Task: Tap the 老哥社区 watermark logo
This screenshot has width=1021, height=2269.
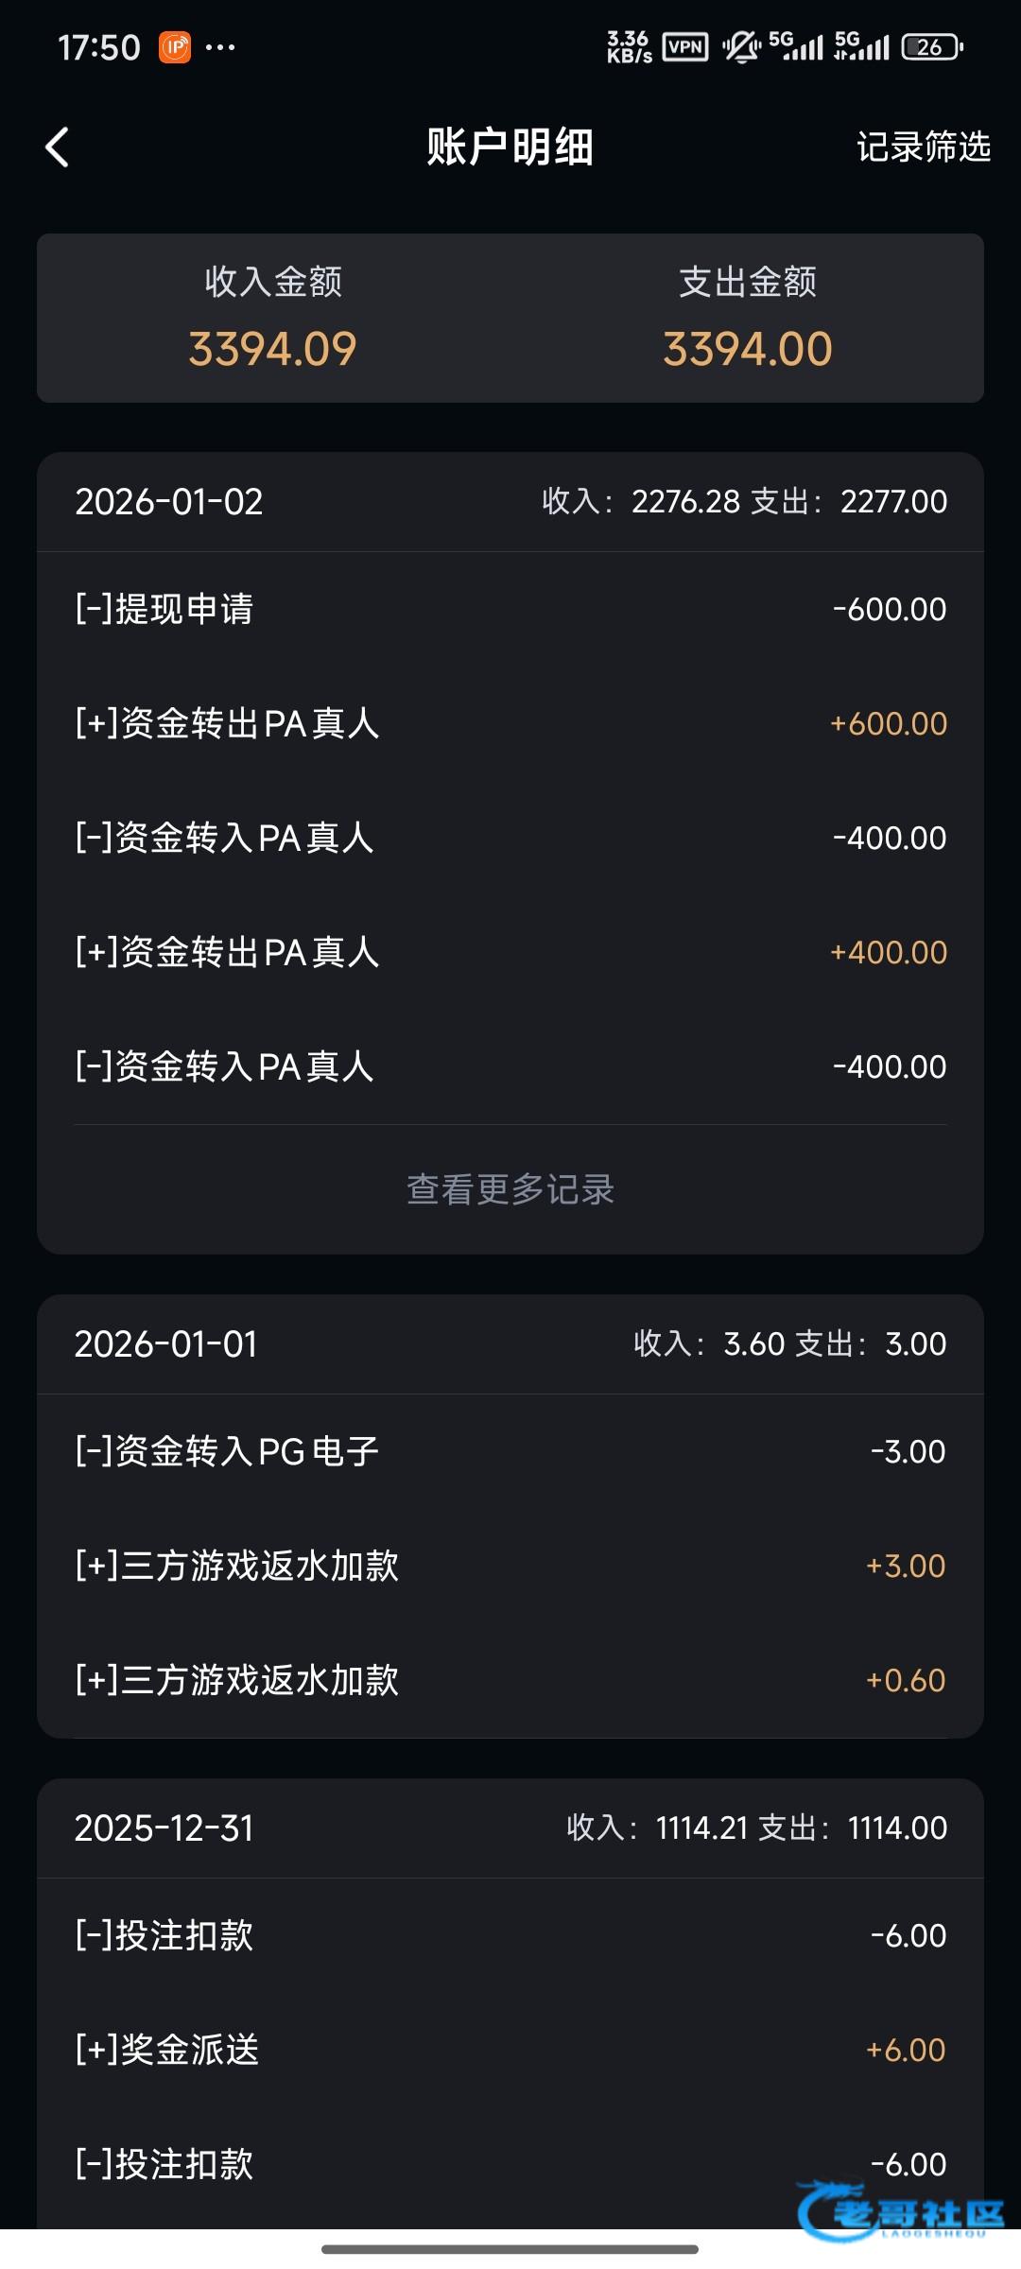Action: click(x=898, y=2210)
